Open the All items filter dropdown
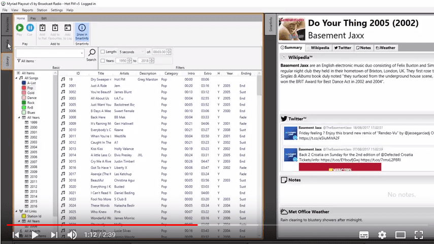The width and height of the screenshot is (434, 244). pyautogui.click(x=27, y=61)
